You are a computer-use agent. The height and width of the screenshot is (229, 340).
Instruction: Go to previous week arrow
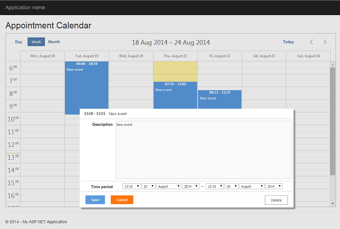tap(311, 42)
